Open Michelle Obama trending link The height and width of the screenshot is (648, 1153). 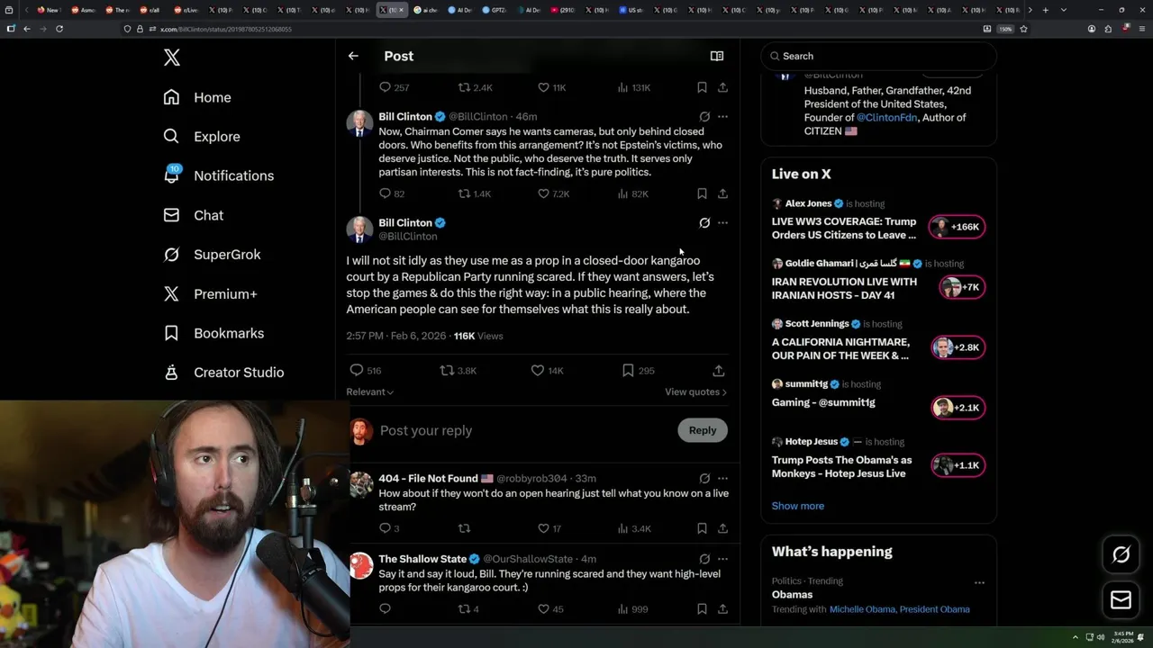[x=862, y=609]
